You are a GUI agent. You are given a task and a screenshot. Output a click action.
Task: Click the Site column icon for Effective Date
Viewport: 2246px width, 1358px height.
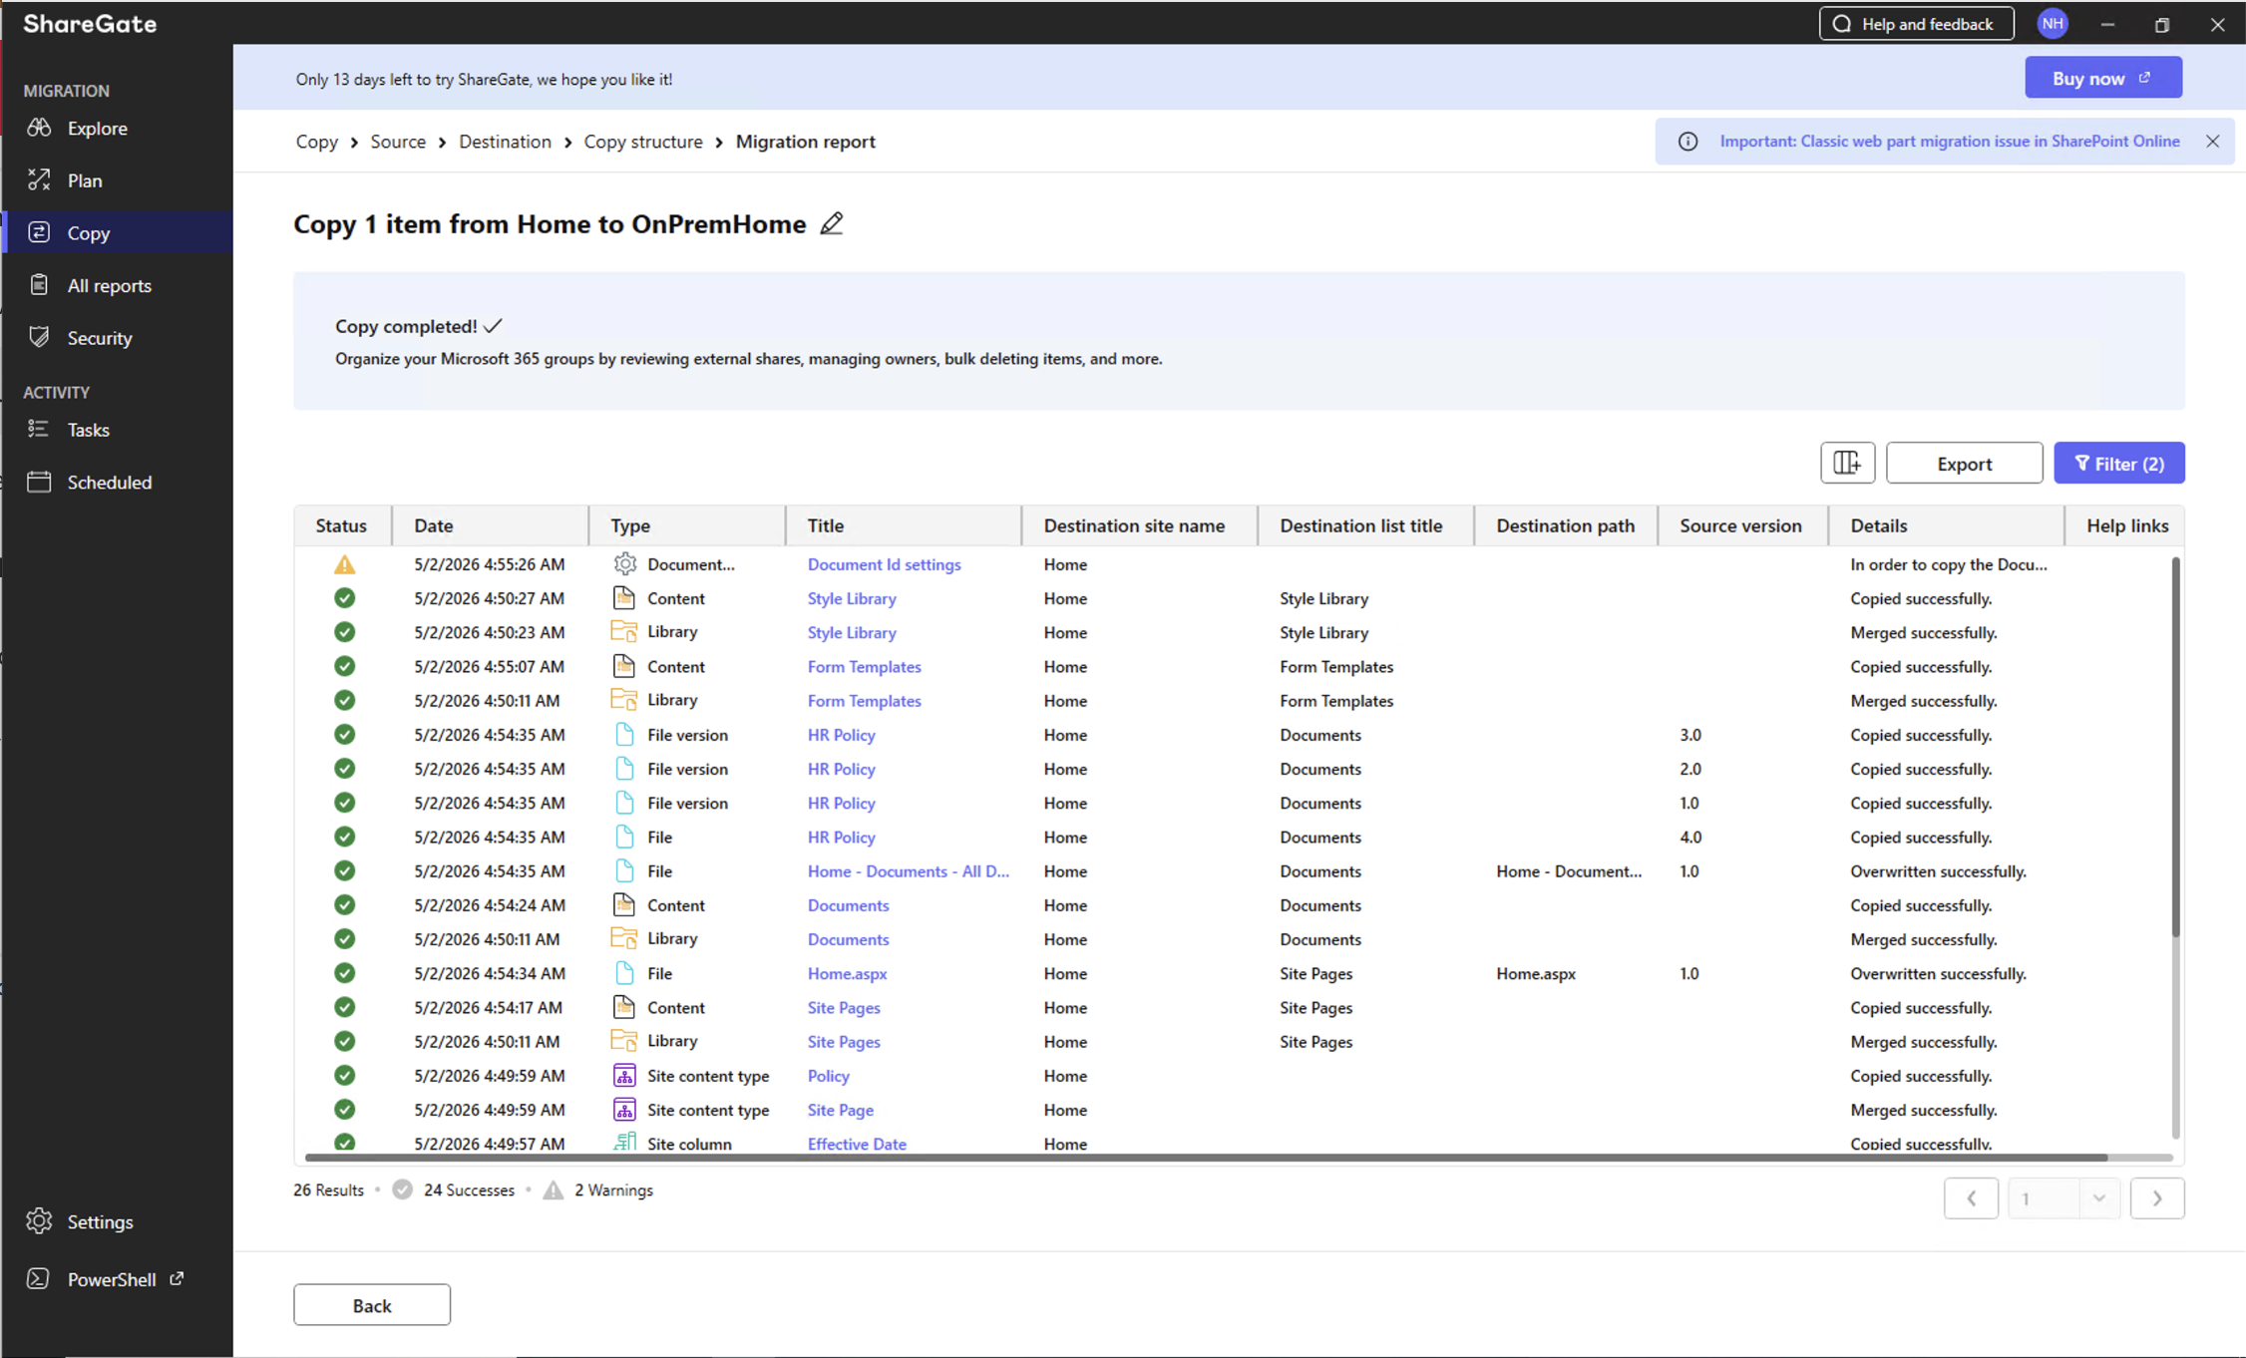pos(624,1142)
